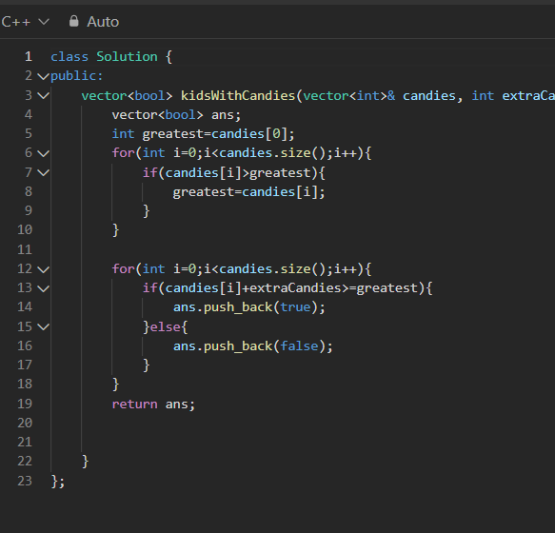This screenshot has width=555, height=533.
Task: Click the closing '};' on line 23
Action: (58, 482)
